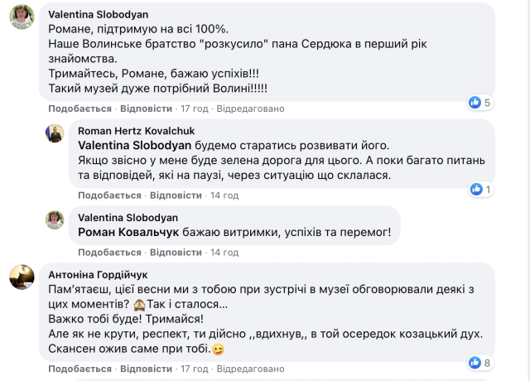
Task: Like Roman Hertz Kovalchuk's reply via Подобається
Action: pyautogui.click(x=109, y=195)
